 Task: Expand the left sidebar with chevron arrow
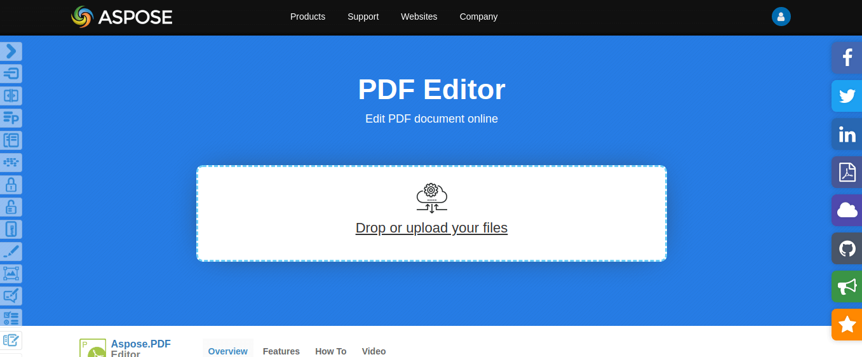(11, 51)
